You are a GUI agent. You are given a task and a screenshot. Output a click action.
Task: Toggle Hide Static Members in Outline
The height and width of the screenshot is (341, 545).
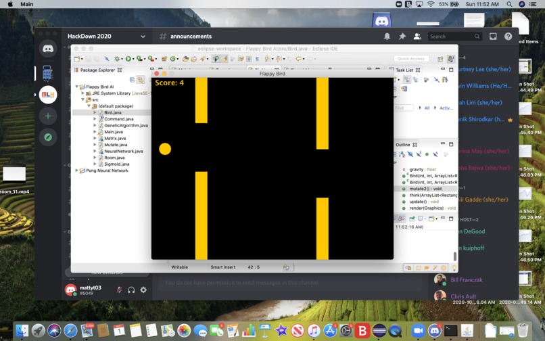click(419, 154)
